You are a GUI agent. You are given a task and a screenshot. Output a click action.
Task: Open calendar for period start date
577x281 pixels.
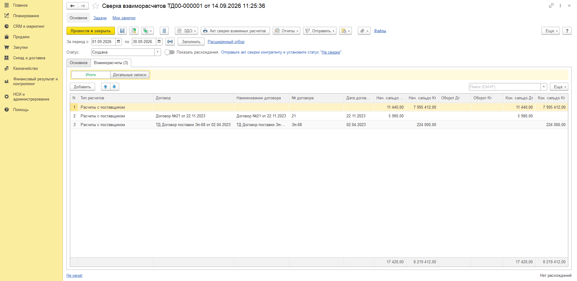pos(119,42)
